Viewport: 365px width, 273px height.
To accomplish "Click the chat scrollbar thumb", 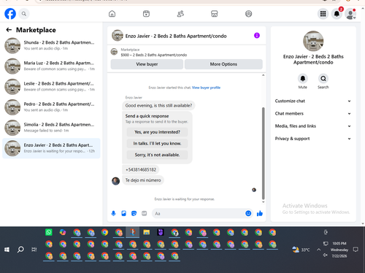I will point(263,153).
